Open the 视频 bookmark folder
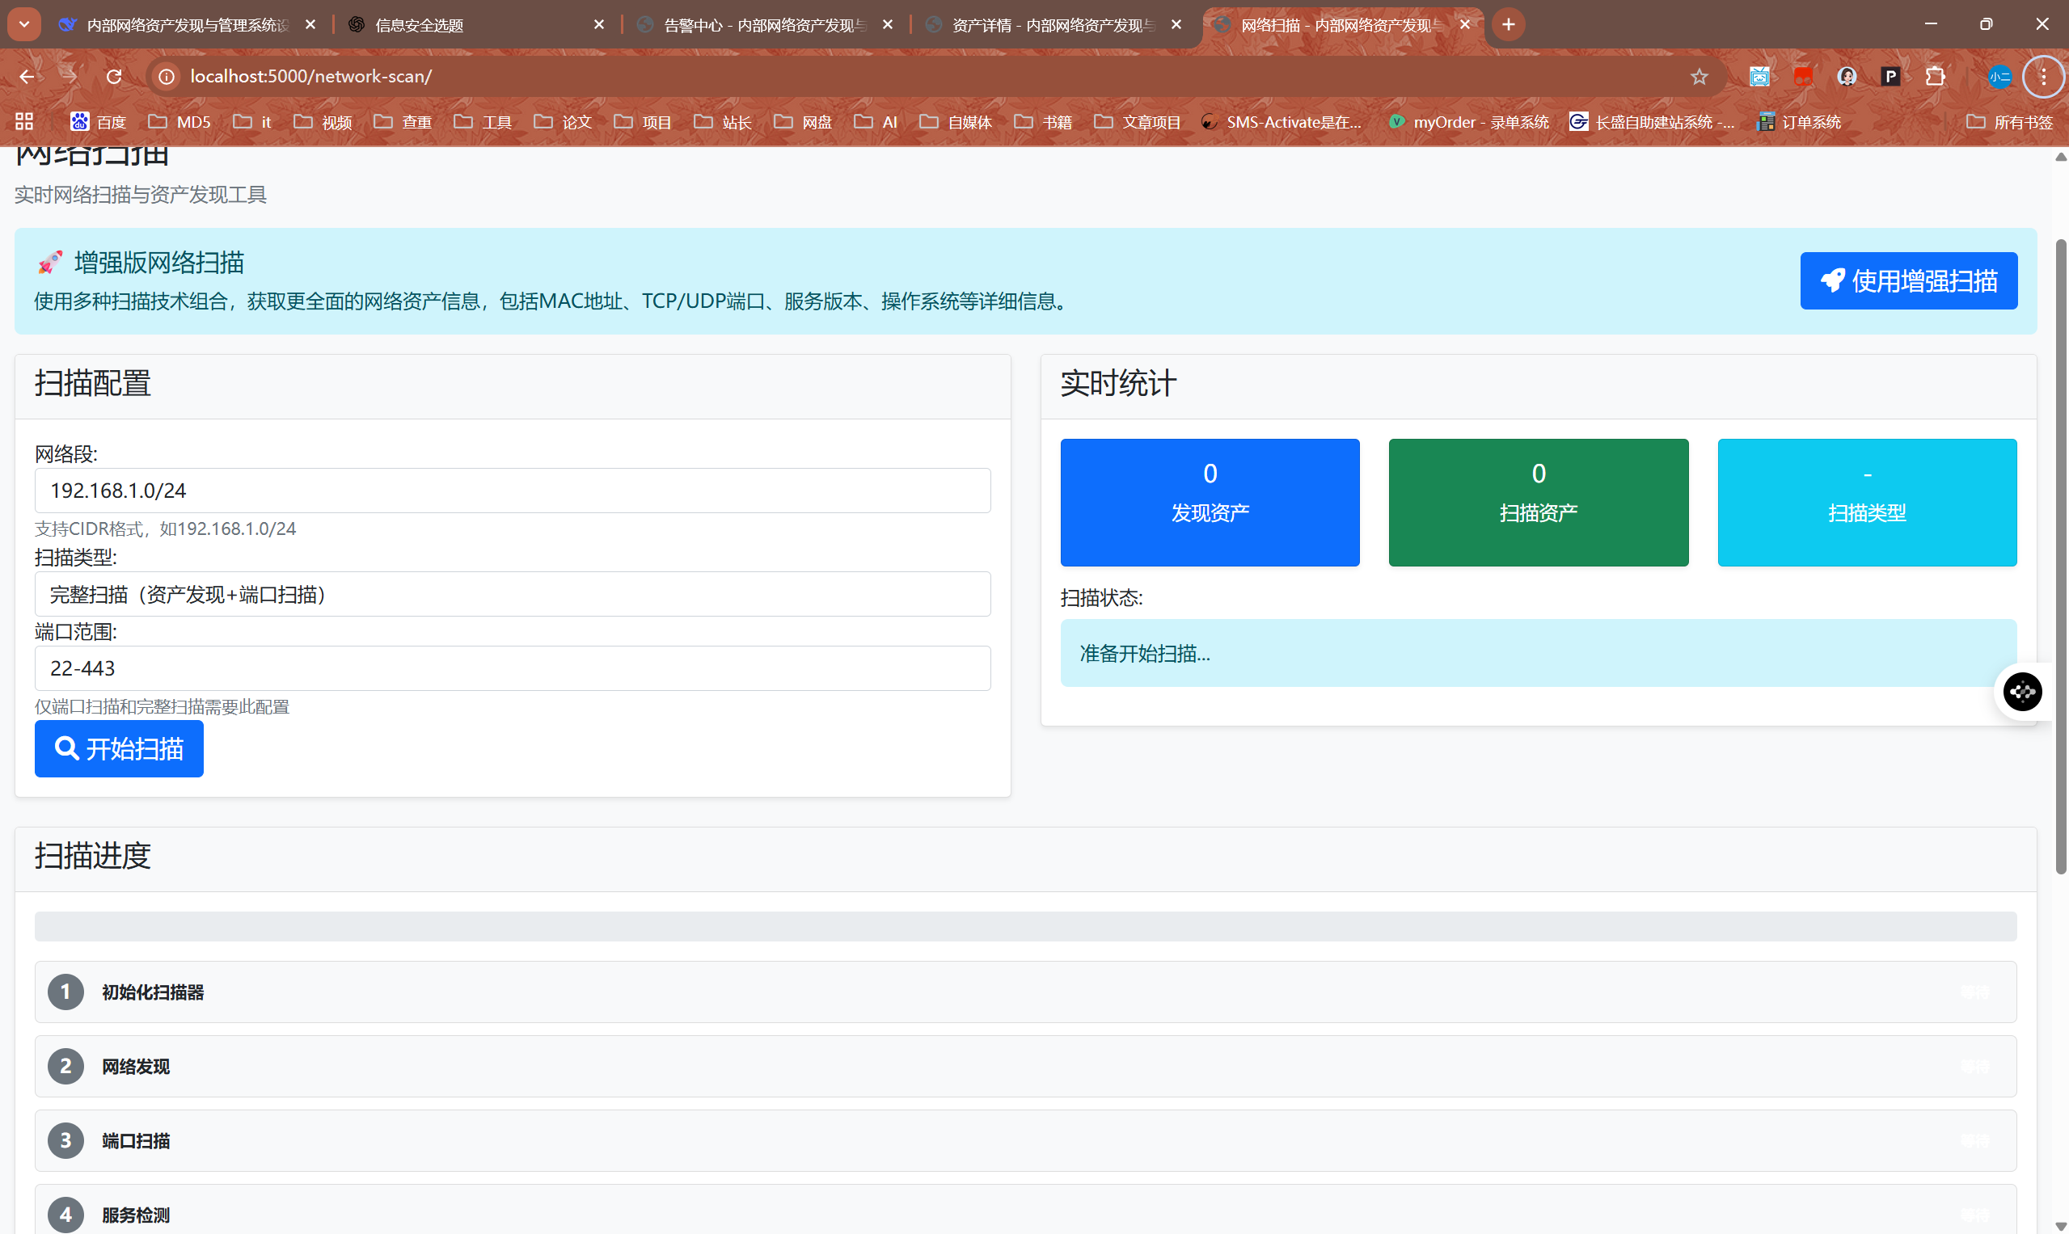Screen dimensions: 2069x1234 (323, 121)
